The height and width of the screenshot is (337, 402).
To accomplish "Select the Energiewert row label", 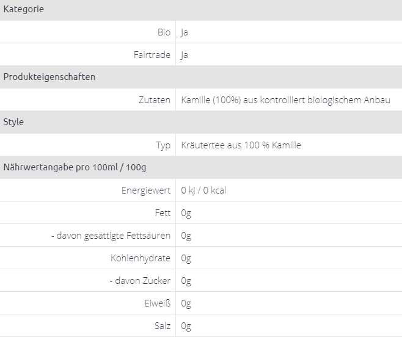I will 146,190.
